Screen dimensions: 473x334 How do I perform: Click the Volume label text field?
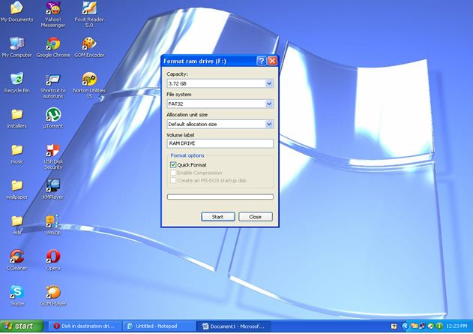pos(220,143)
